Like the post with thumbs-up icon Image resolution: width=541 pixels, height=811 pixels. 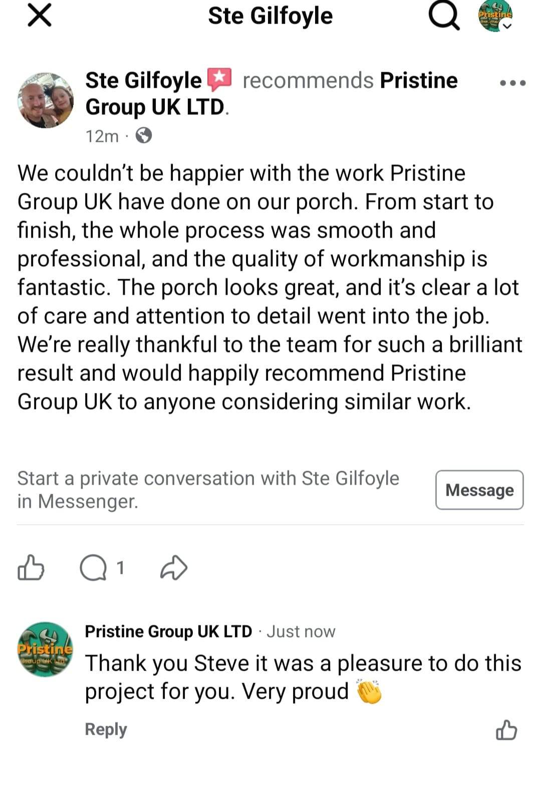pyautogui.click(x=31, y=568)
